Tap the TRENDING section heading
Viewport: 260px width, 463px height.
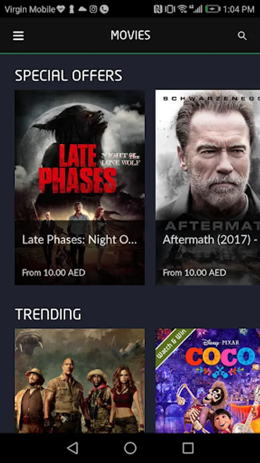coord(48,314)
